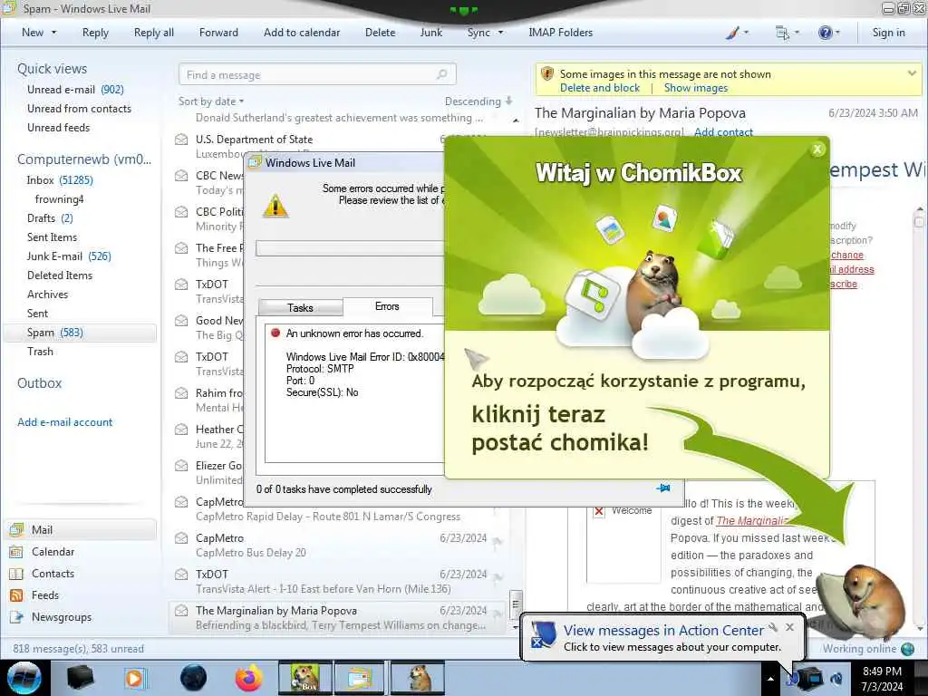
Task: Collapse the Quick views header
Action: pos(52,69)
